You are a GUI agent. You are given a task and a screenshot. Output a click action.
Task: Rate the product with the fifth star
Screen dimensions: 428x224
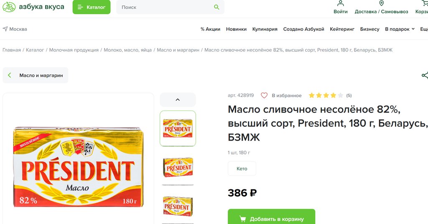pyautogui.click(x=341, y=96)
